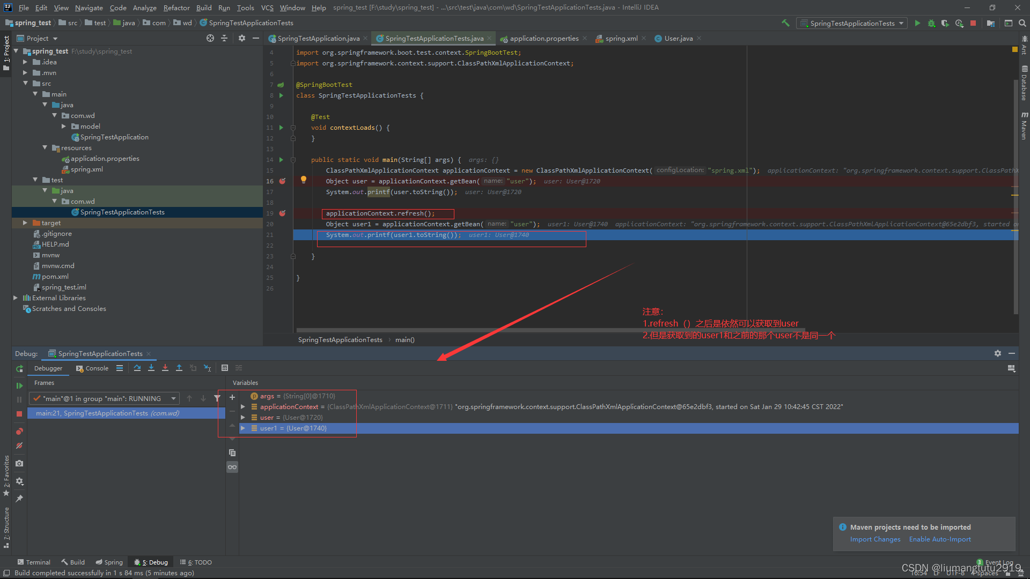Stop the running process with red square icon

pyautogui.click(x=974, y=23)
